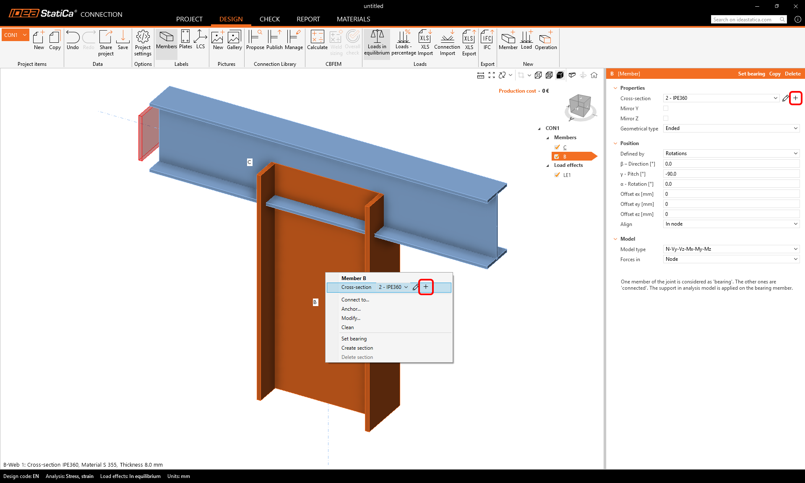Open the Model type dropdown
The height and width of the screenshot is (483, 805).
tap(731, 249)
